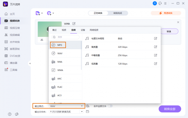Open the output folder icon

[x=87, y=112]
